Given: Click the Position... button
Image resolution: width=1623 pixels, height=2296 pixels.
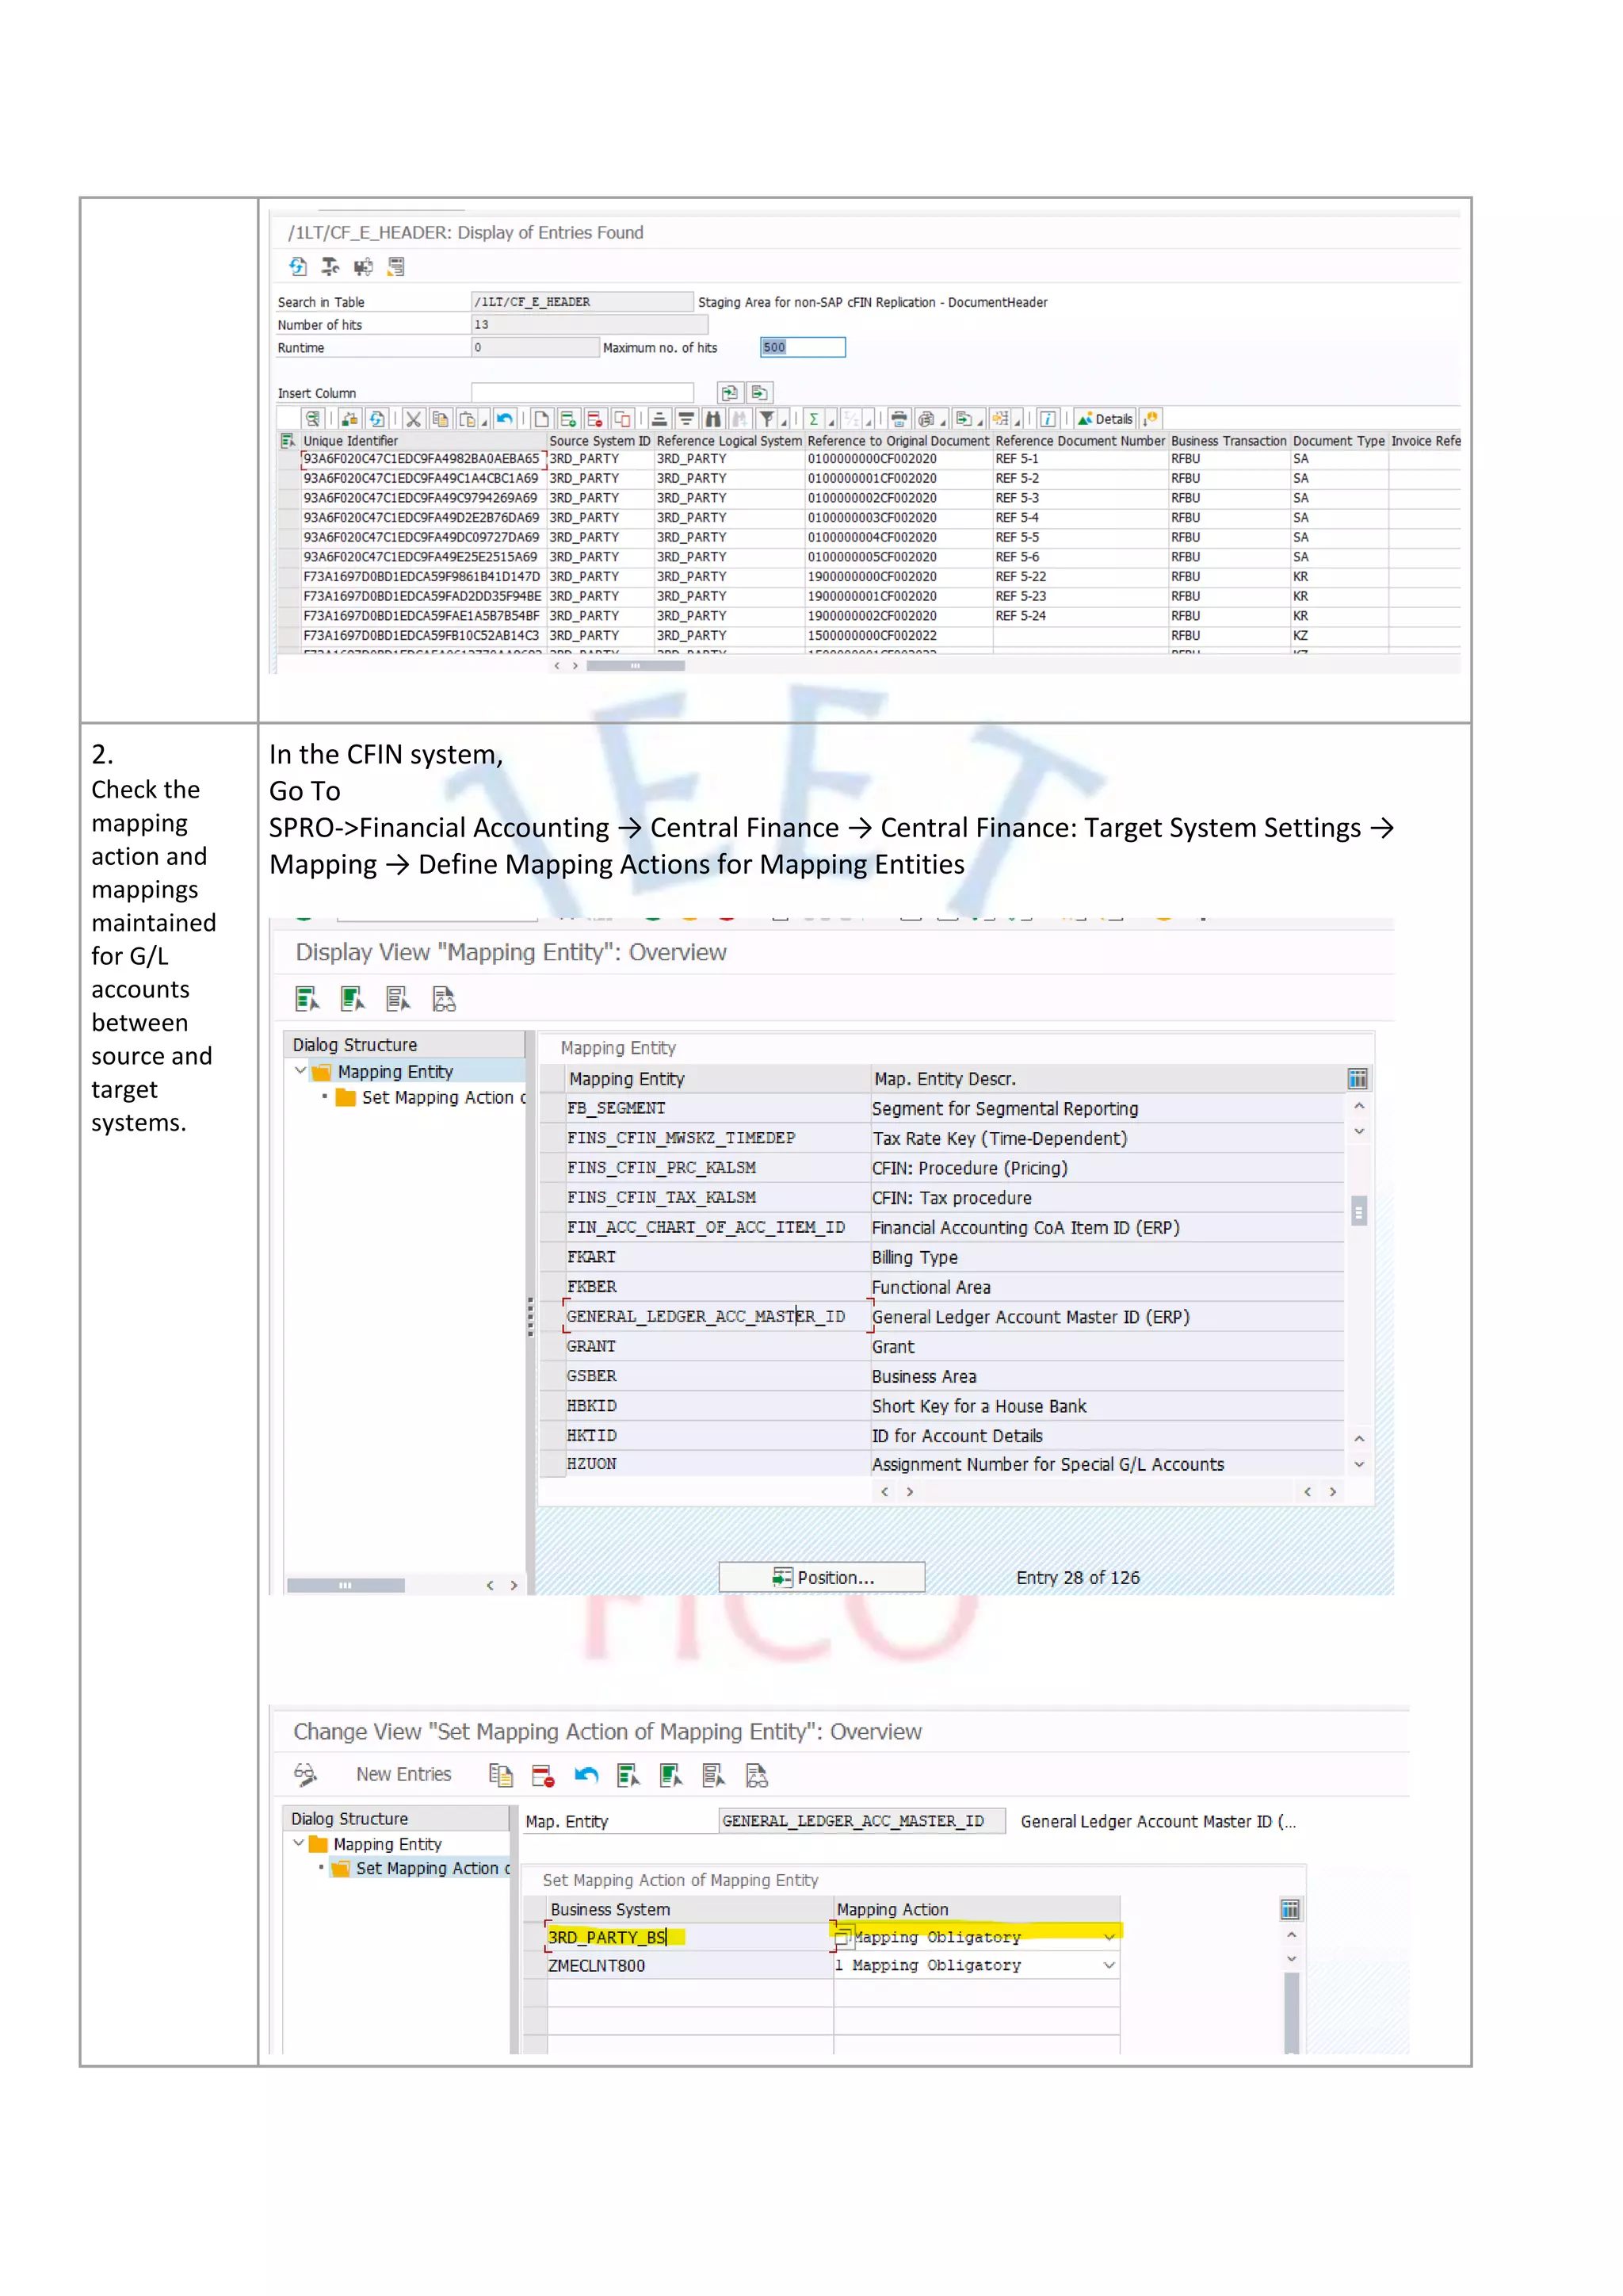Looking at the screenshot, I should (x=822, y=1577).
